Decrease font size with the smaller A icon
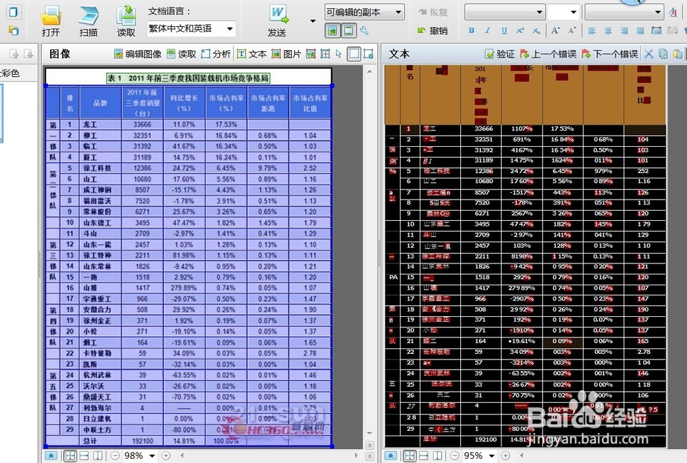This screenshot has width=687, height=463. [x=572, y=30]
